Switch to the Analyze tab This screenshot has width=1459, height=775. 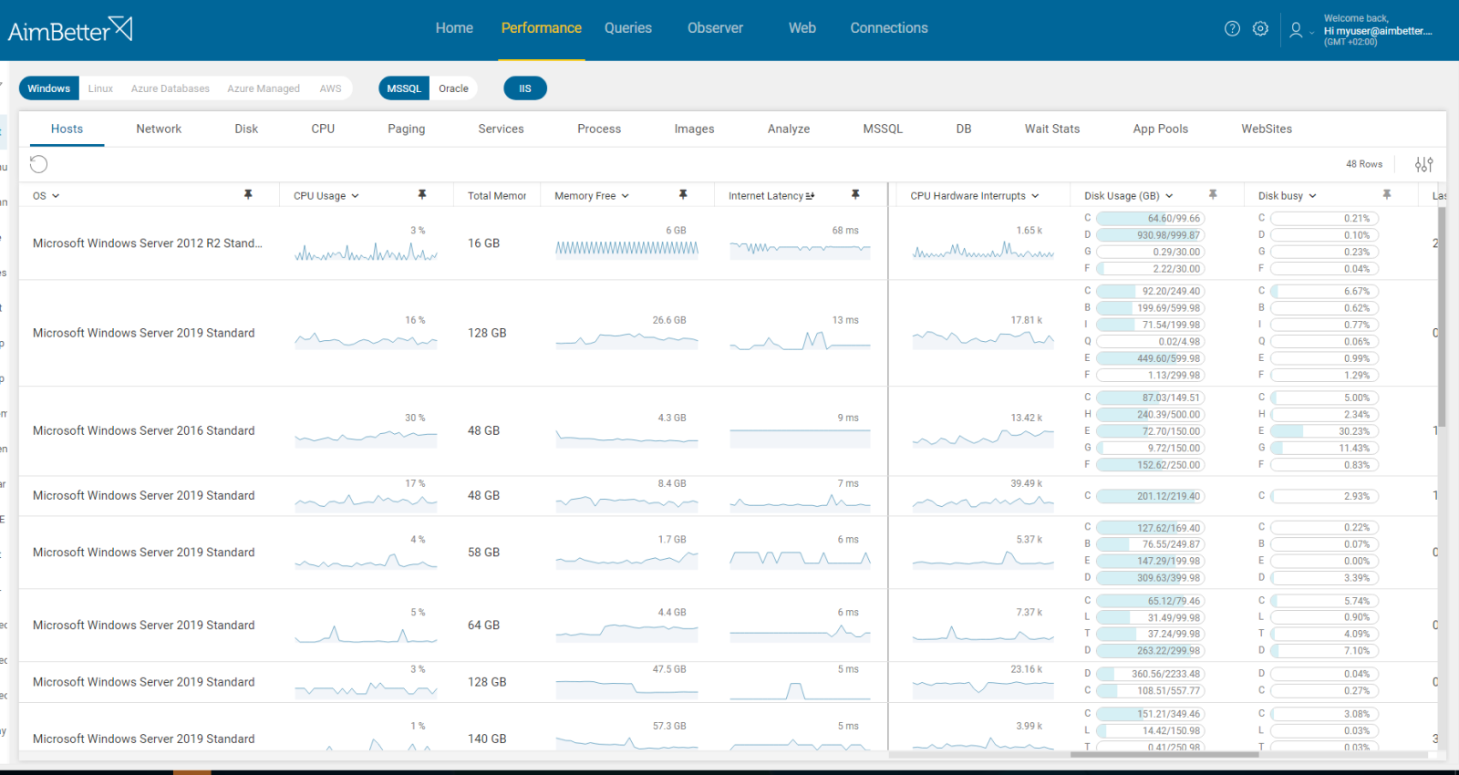(x=789, y=129)
